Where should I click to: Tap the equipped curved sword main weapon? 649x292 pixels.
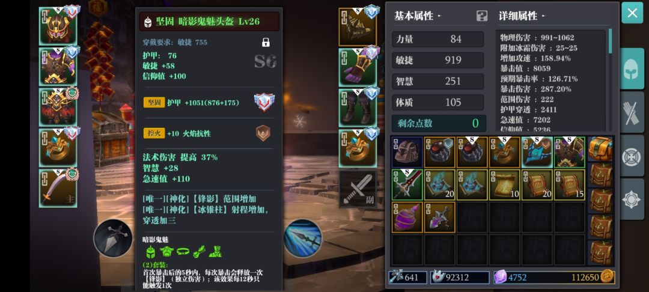coord(58,188)
